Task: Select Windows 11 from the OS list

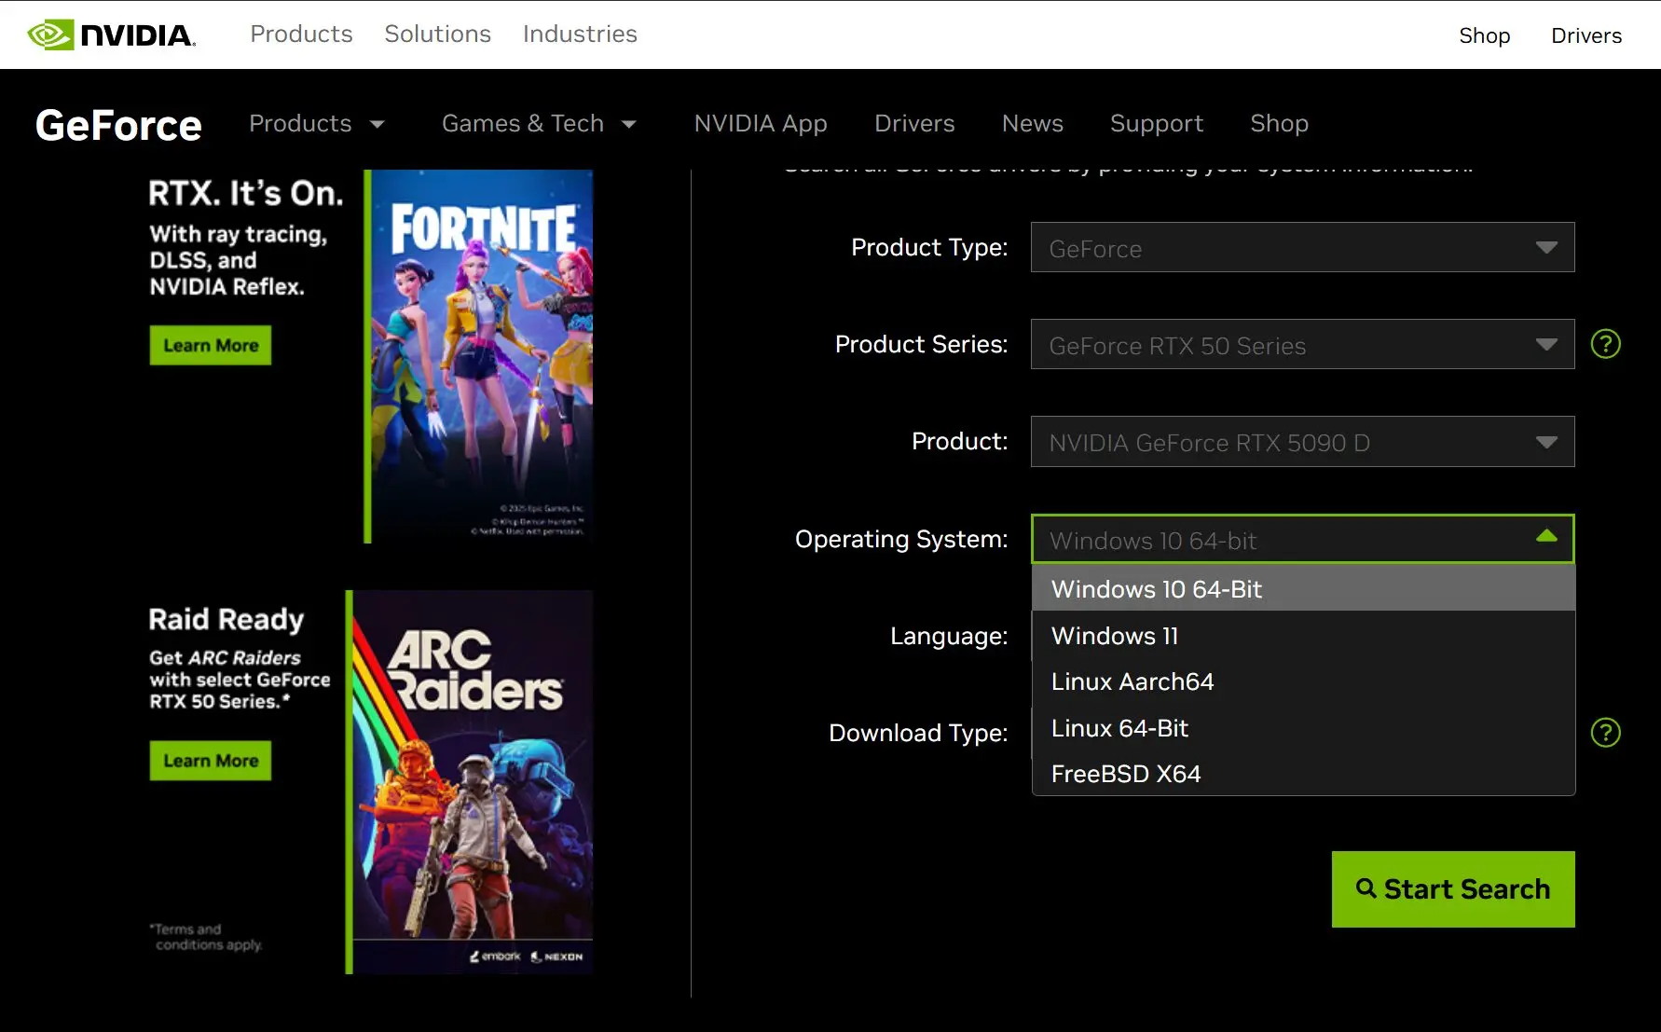Action: coord(1115,636)
